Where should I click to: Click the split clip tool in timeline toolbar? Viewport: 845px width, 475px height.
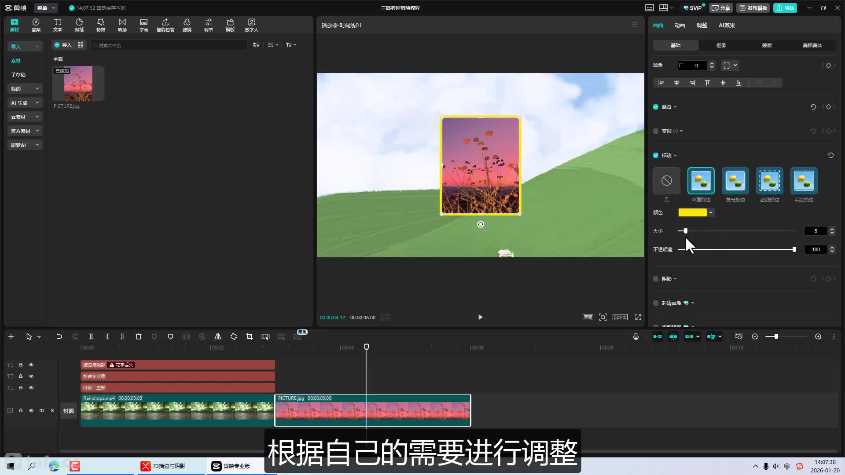coord(91,336)
